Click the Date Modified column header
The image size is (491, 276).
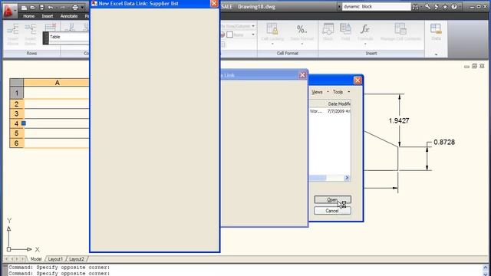click(x=339, y=103)
